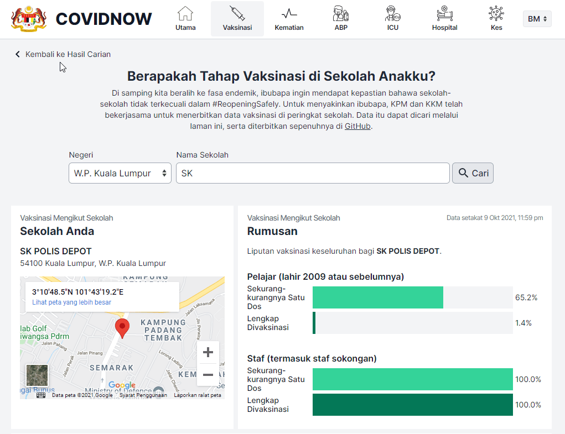Switch to the Vaksinasi tab
Image resolution: width=565 pixels, height=434 pixels.
(x=237, y=18)
